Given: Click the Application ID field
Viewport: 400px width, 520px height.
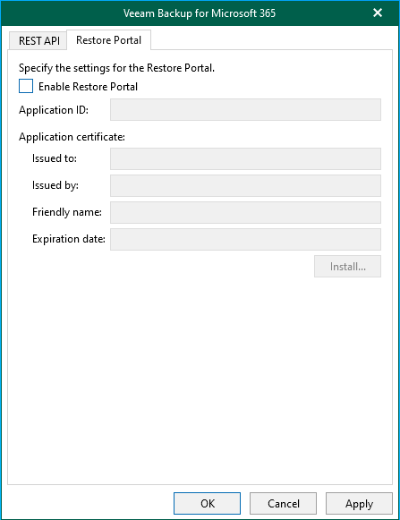Looking at the screenshot, I should [x=245, y=110].
